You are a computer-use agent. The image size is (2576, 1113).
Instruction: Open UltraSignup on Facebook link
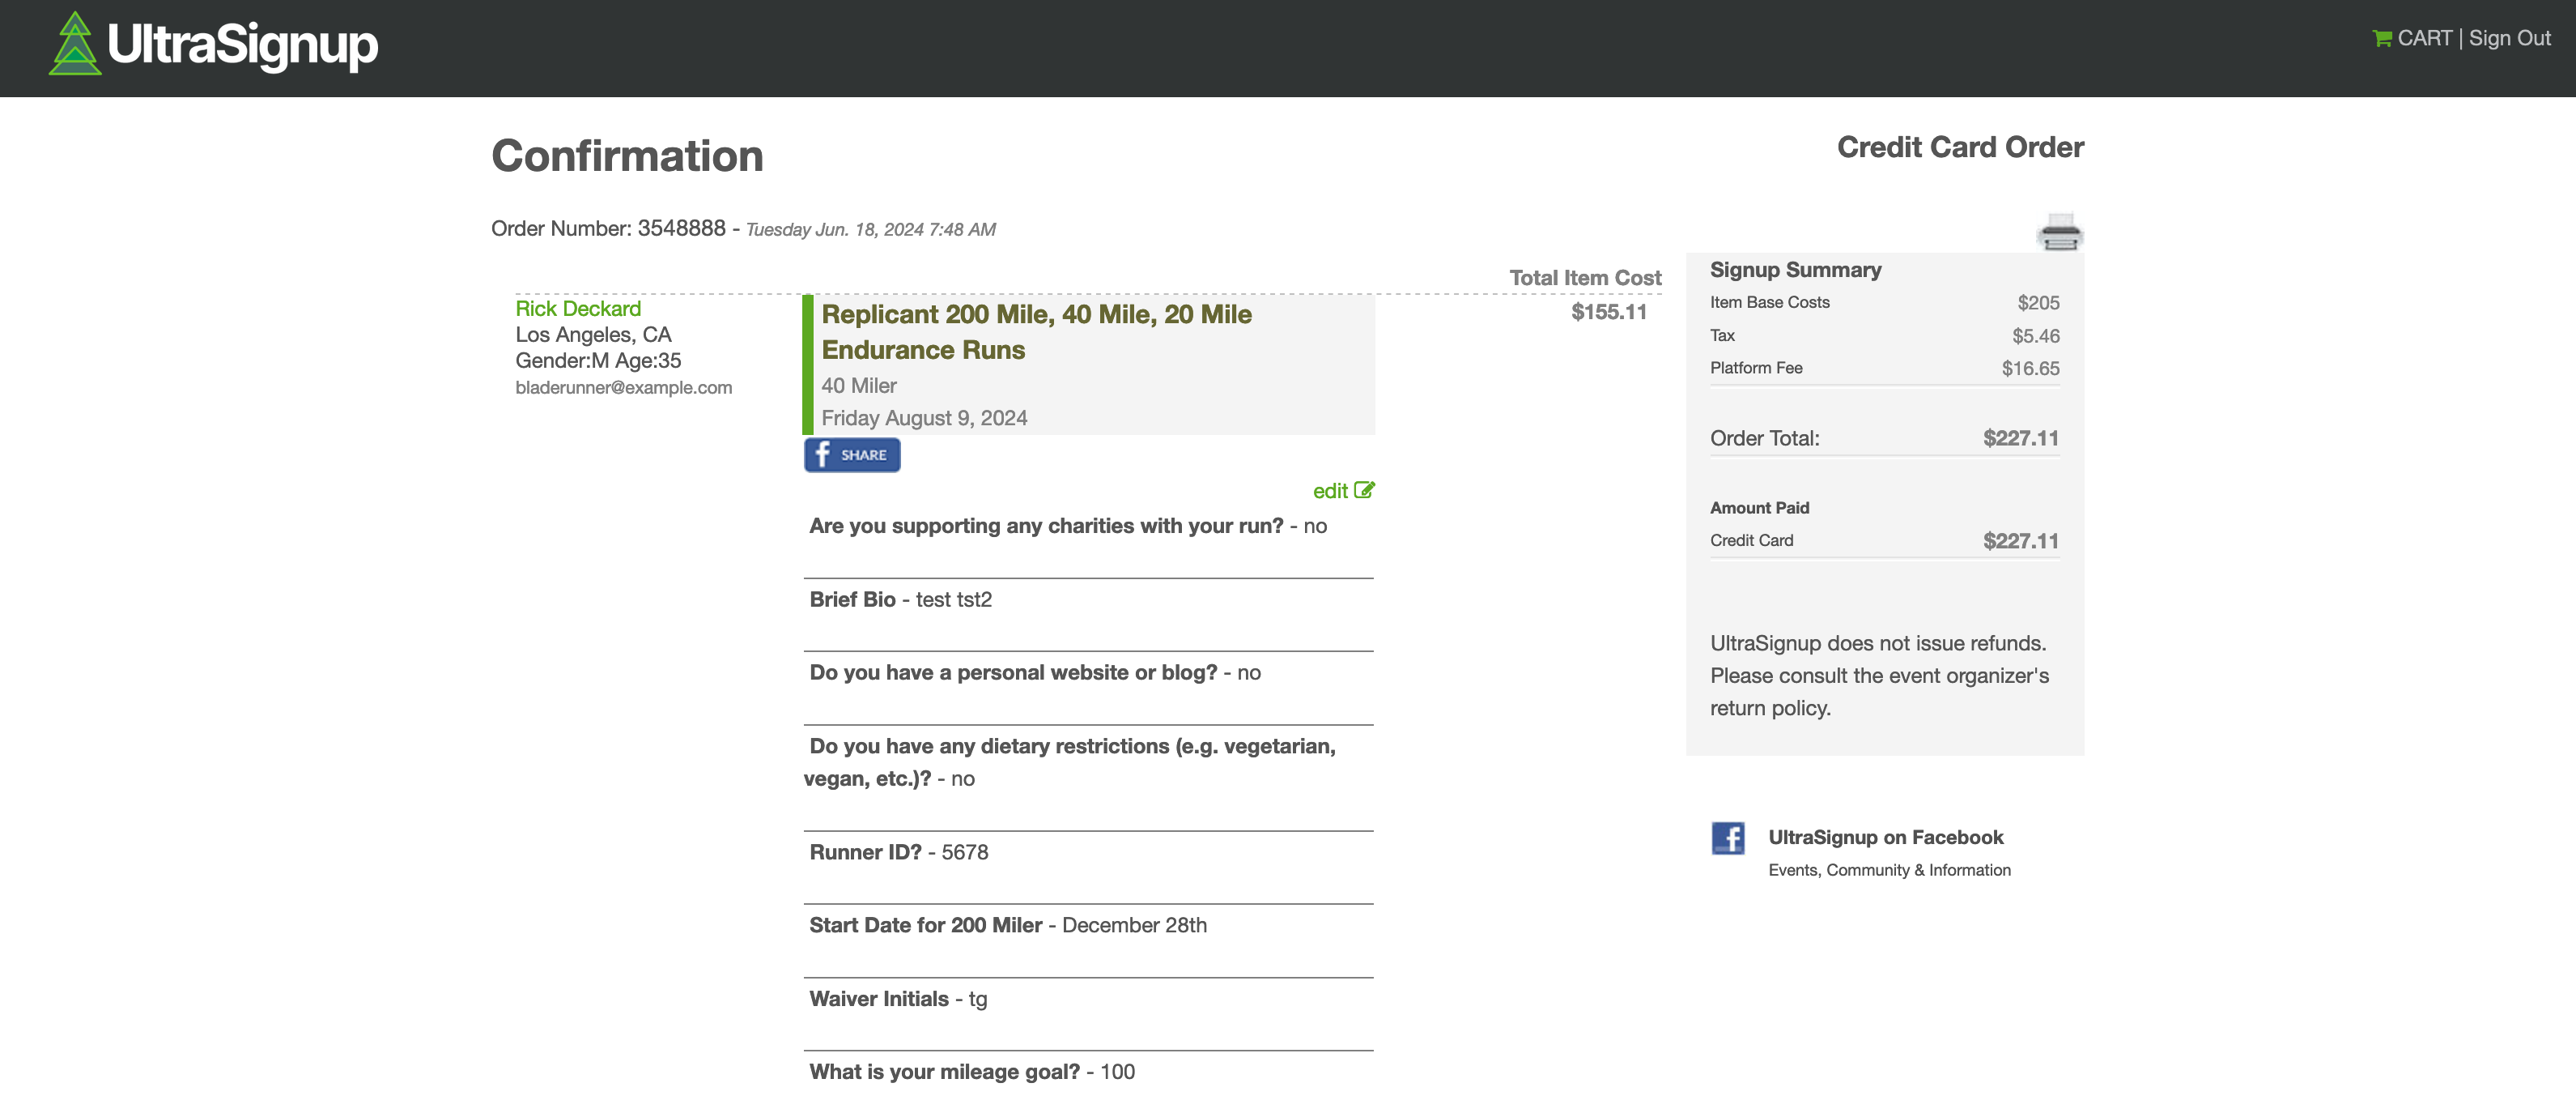(1885, 837)
